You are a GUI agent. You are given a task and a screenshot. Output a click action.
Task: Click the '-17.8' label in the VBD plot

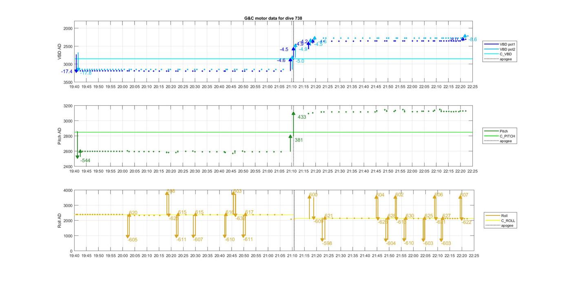click(86, 73)
